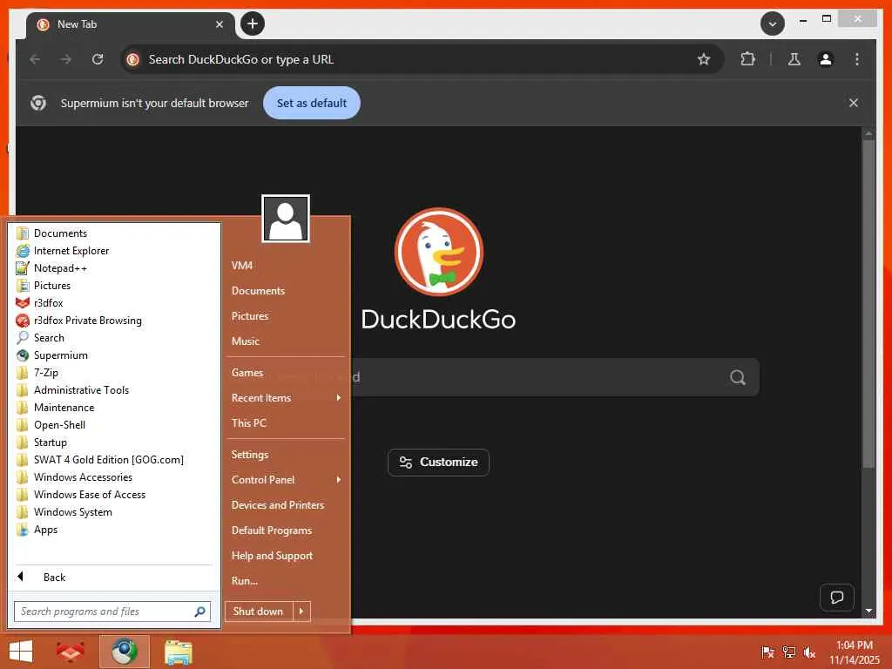Screen dimensions: 892x669
Task: Go back with the browser back arrow
Action: (35, 59)
